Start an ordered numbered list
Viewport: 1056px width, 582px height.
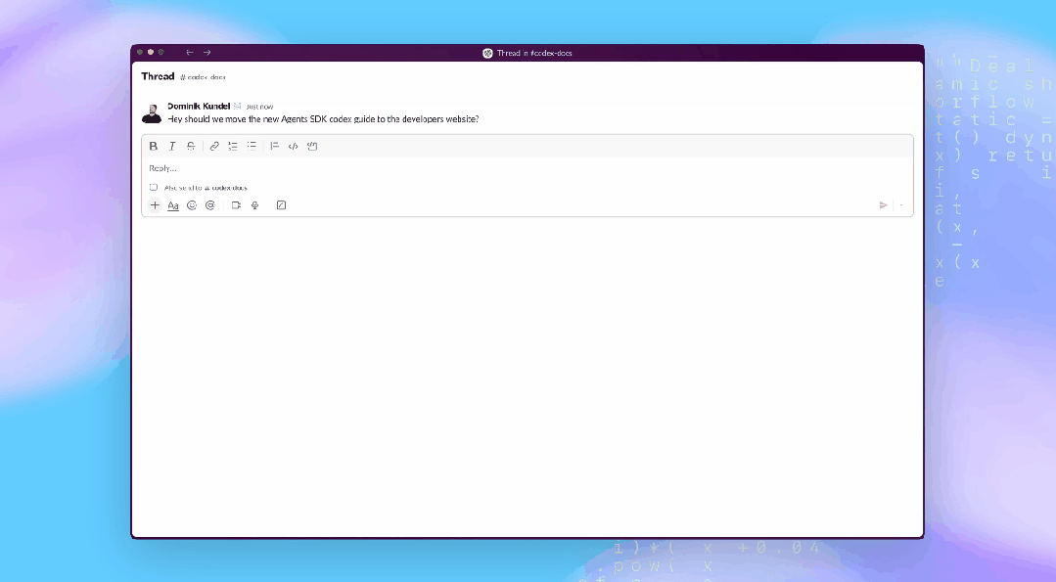coord(233,146)
